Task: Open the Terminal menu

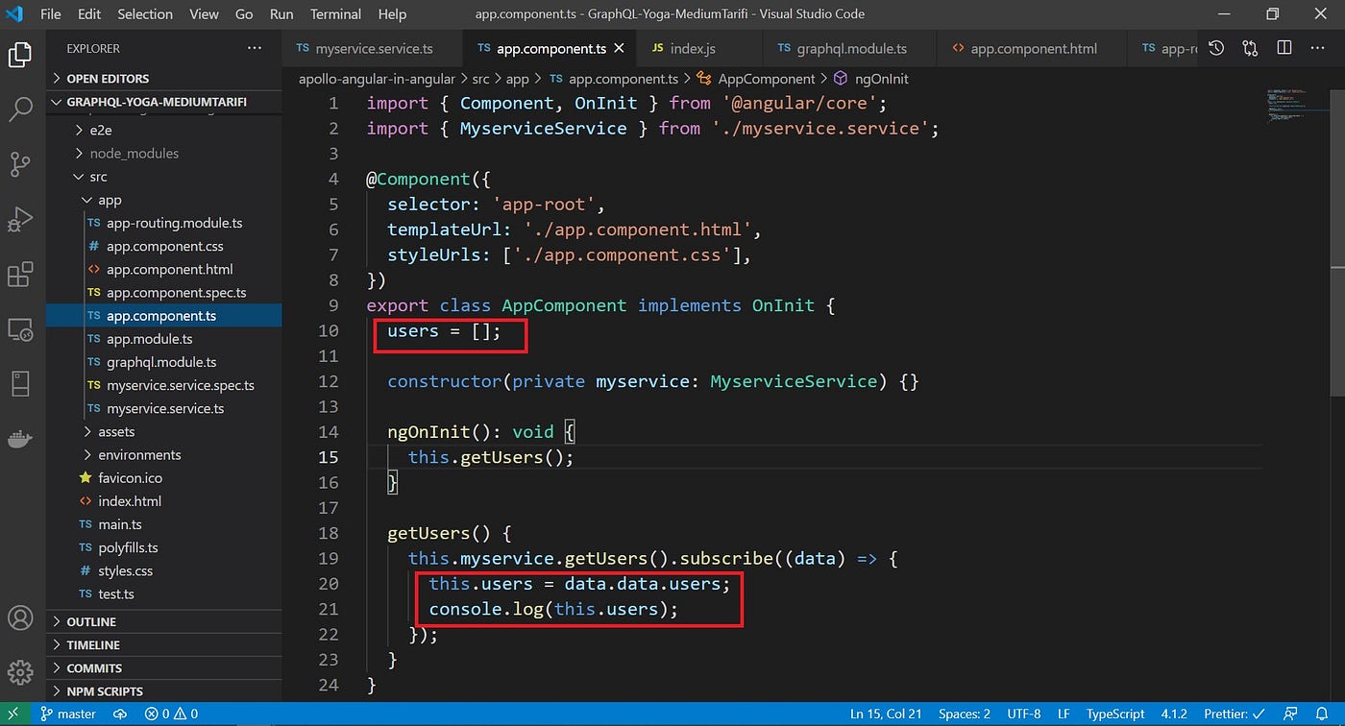Action: (334, 13)
